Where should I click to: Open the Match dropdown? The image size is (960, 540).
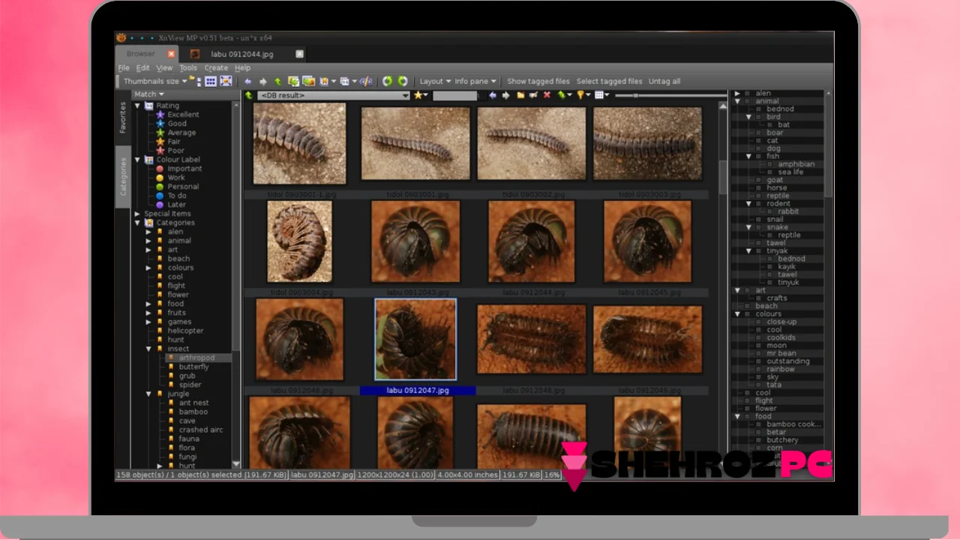coord(148,94)
